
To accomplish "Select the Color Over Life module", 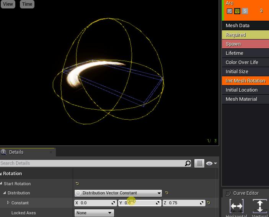I will pos(242,62).
